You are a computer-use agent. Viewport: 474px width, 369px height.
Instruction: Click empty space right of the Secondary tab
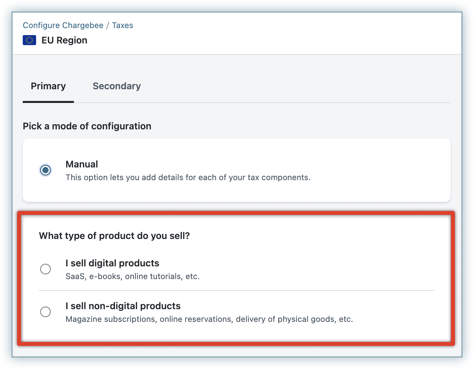pos(294,86)
